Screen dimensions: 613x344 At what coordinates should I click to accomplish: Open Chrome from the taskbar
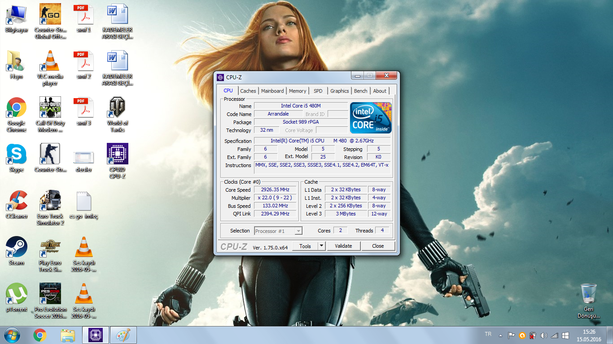(x=40, y=335)
